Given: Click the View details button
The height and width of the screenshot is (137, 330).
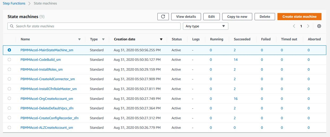Looking at the screenshot, I should pos(186,16).
